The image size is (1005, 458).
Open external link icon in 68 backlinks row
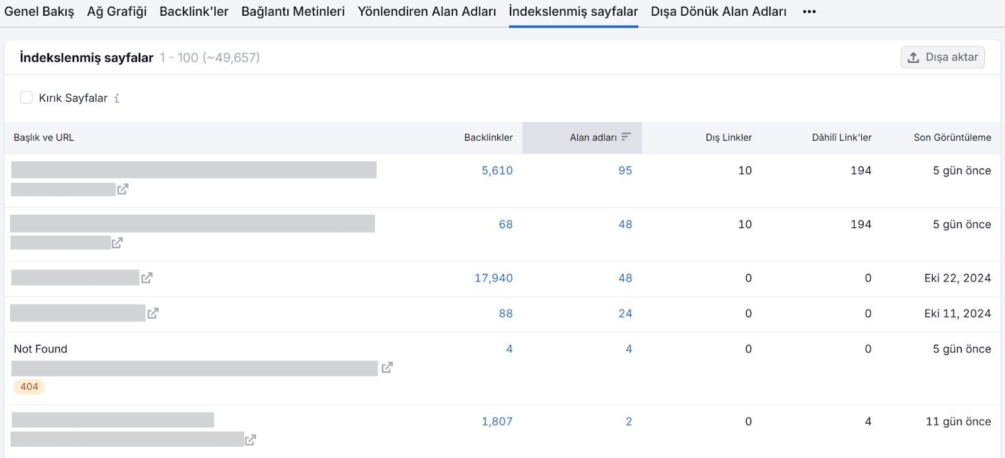[117, 243]
